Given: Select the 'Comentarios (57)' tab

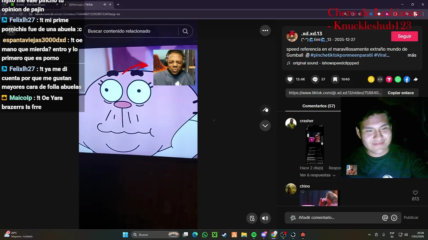Looking at the screenshot, I should pyautogui.click(x=318, y=106).
